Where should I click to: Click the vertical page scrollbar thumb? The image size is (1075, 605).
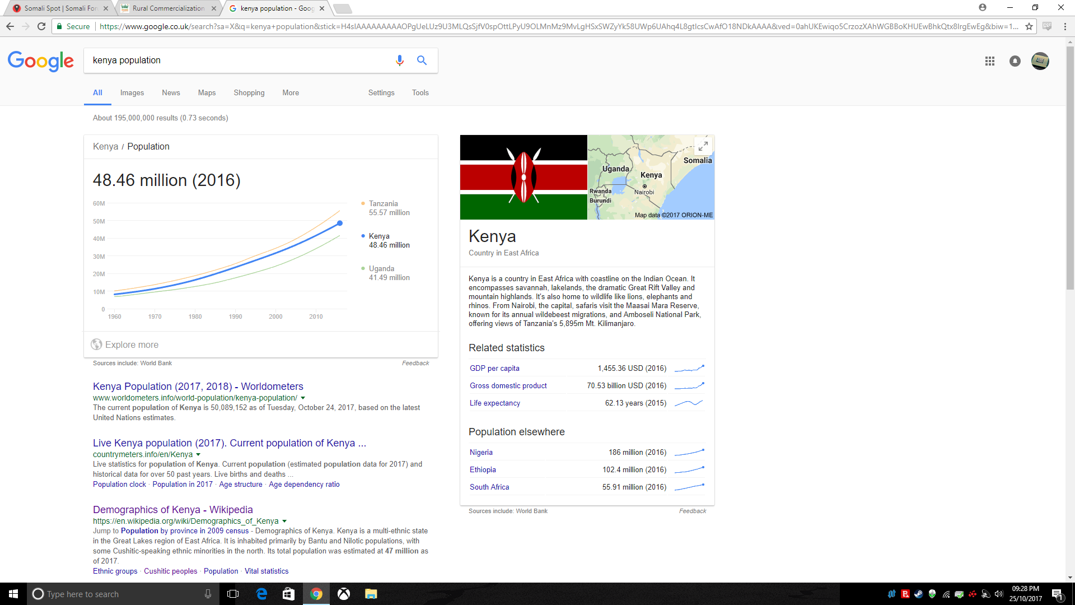[1070, 168]
